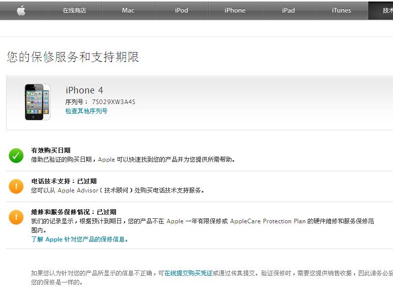Open the 在线商店 navigation tab

pos(75,10)
